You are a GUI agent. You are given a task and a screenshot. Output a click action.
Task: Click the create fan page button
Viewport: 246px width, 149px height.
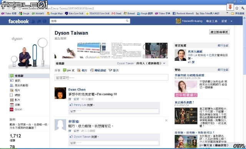click(x=219, y=32)
